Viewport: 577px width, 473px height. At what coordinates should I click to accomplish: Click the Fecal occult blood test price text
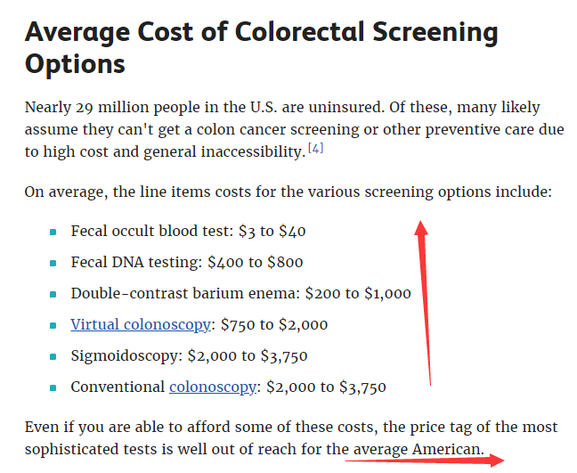point(272,232)
